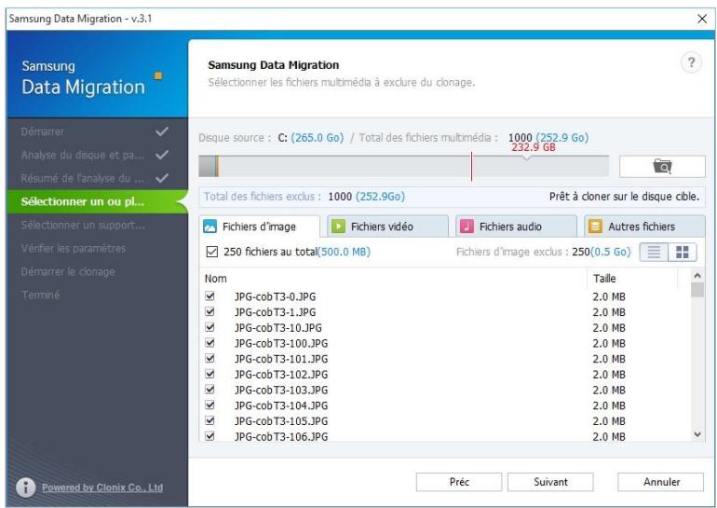Open the Fichiers vidéo tab
The image size is (717, 508).
387,227
